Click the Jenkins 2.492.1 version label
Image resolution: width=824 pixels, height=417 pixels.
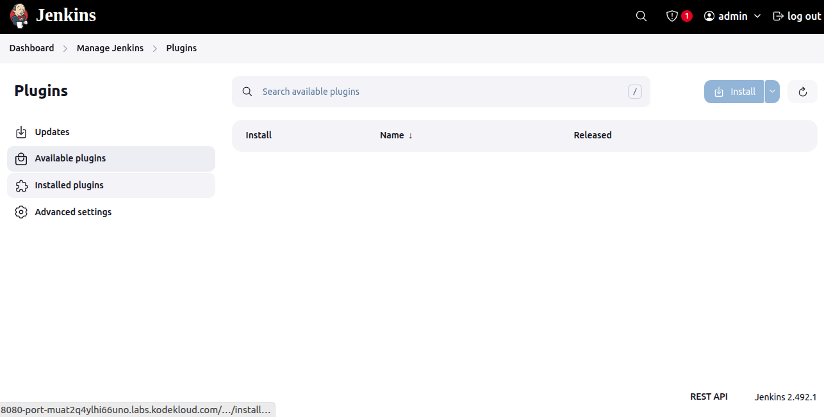click(x=786, y=397)
